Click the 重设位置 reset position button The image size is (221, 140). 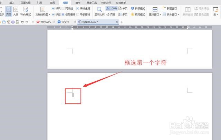coord(202,14)
